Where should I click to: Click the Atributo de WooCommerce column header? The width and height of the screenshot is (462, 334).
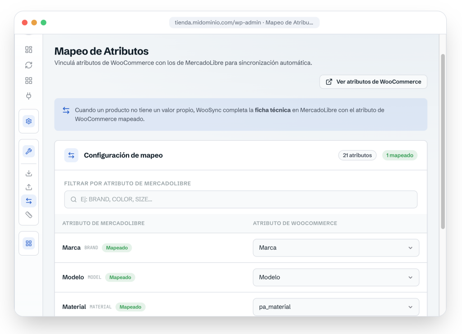coord(295,224)
